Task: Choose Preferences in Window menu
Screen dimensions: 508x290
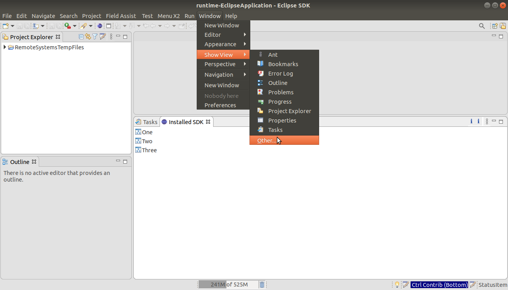Action: tap(223, 105)
